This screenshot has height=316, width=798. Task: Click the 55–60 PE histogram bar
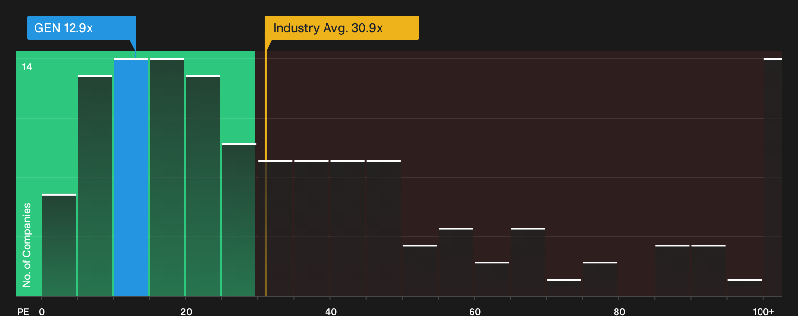click(456, 262)
